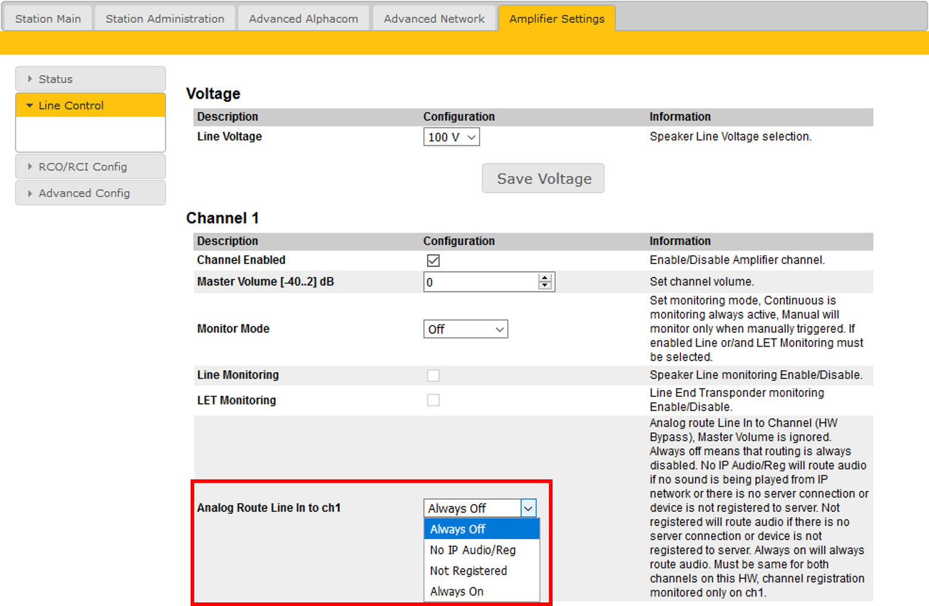Image resolution: width=929 pixels, height=606 pixels.
Task: Open the Line Voltage dropdown
Action: coord(451,137)
